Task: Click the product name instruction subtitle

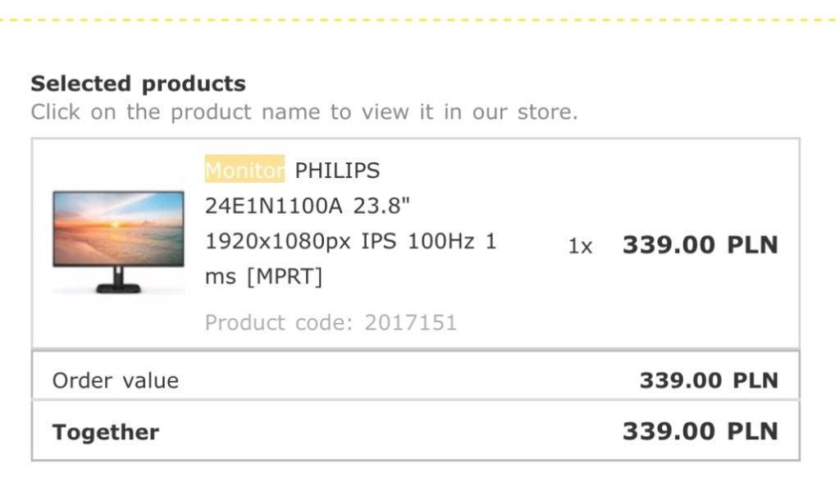Action: point(304,112)
